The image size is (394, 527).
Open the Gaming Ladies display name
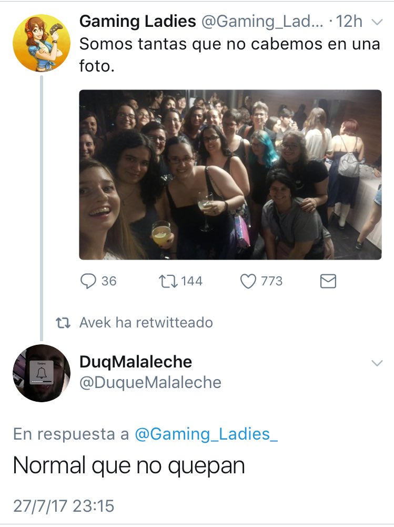coord(138,22)
